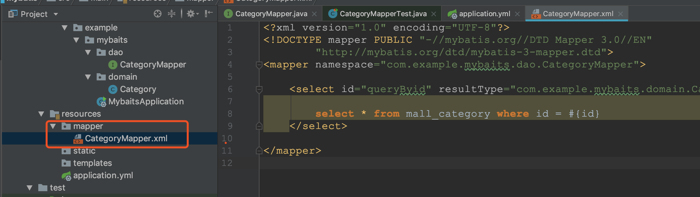
Task: Open the Project panel settings gear
Action: (193, 14)
